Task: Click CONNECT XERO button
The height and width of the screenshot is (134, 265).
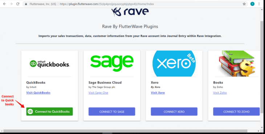Action: (174, 112)
